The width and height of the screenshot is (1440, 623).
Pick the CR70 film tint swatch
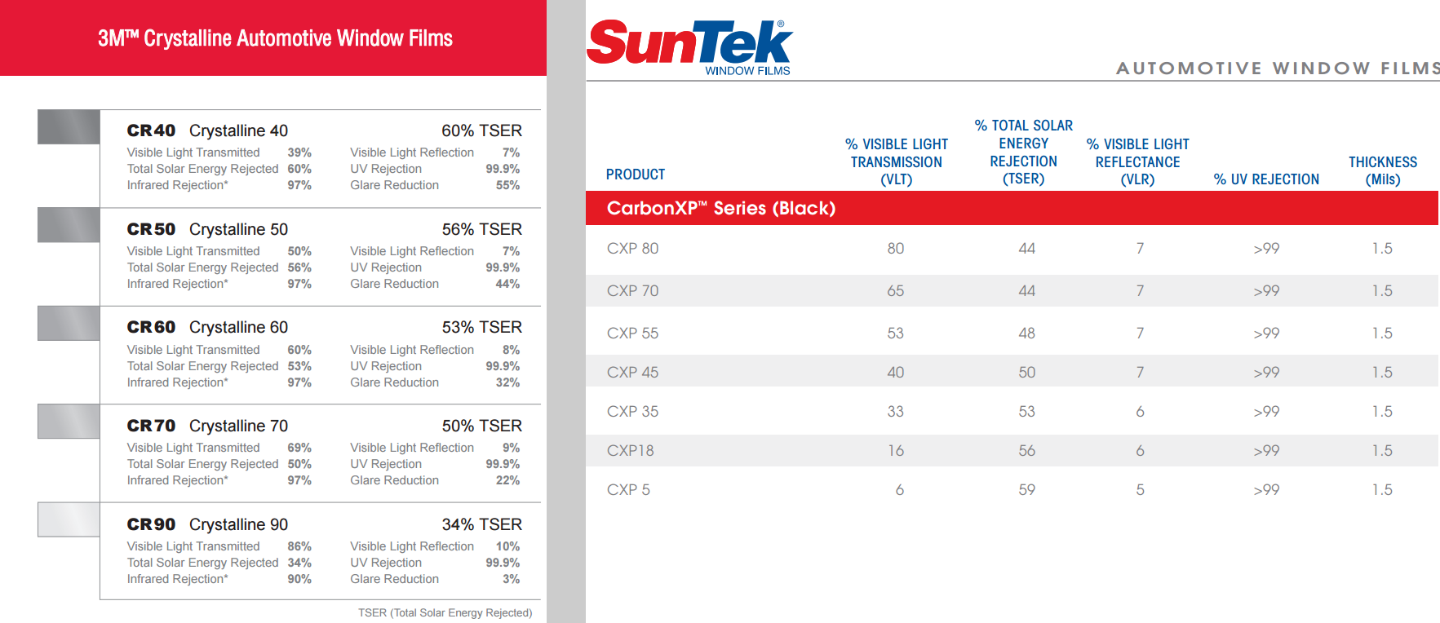69,422
